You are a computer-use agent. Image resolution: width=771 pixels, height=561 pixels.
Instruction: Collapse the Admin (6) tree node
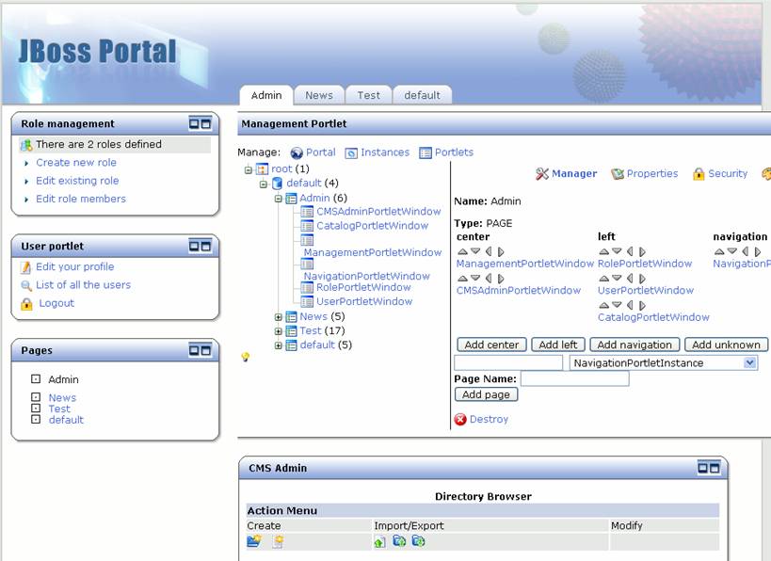pyautogui.click(x=279, y=199)
